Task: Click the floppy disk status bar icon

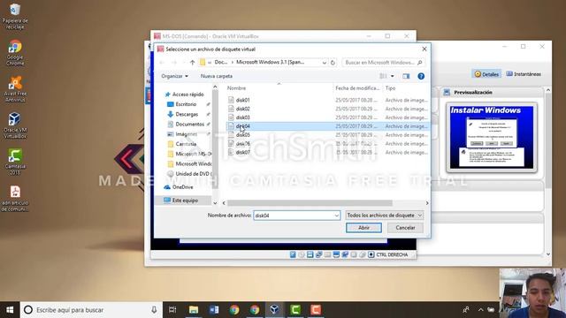Action: click(x=310, y=254)
